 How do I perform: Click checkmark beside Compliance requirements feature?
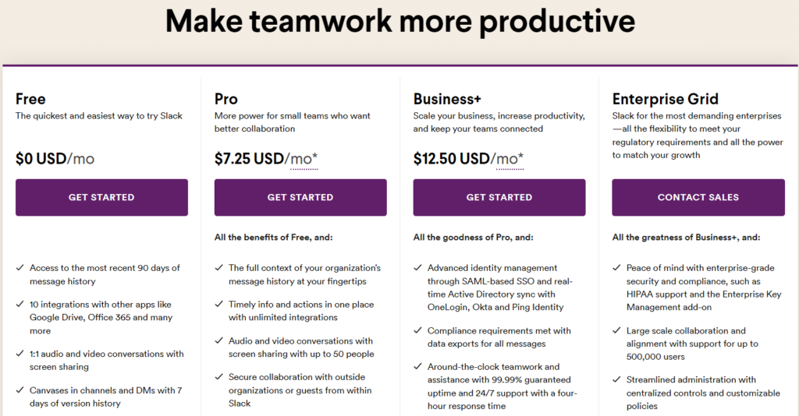pos(417,330)
